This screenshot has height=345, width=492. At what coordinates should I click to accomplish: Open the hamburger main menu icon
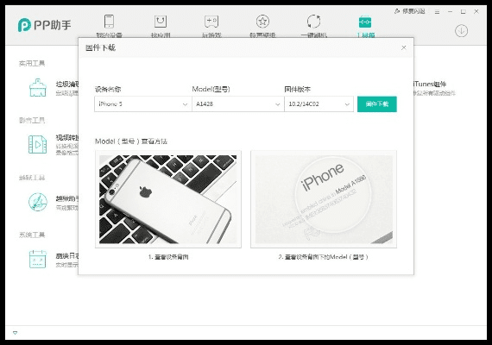pos(437,12)
